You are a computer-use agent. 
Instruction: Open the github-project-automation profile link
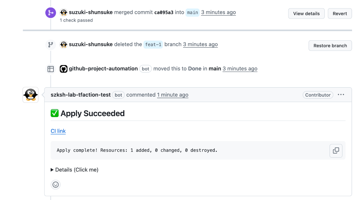click(x=103, y=69)
